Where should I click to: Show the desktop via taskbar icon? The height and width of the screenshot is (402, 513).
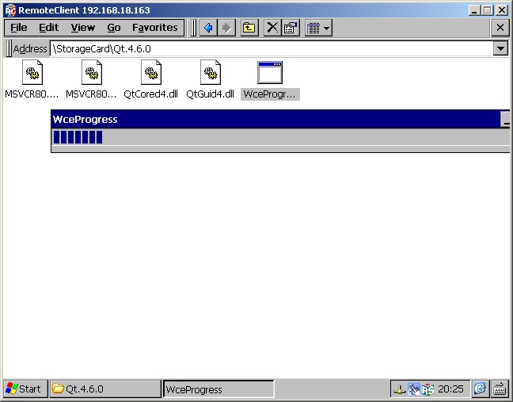[480, 389]
